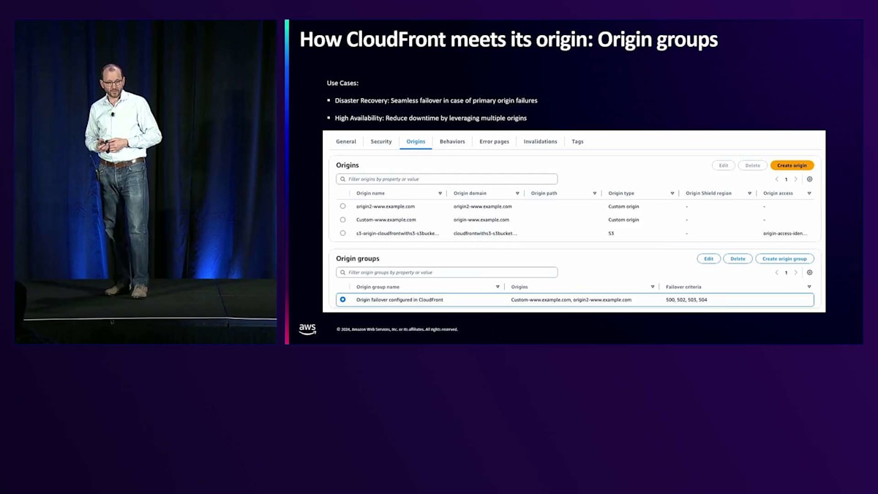Open Origin groups table settings gear

(x=809, y=272)
